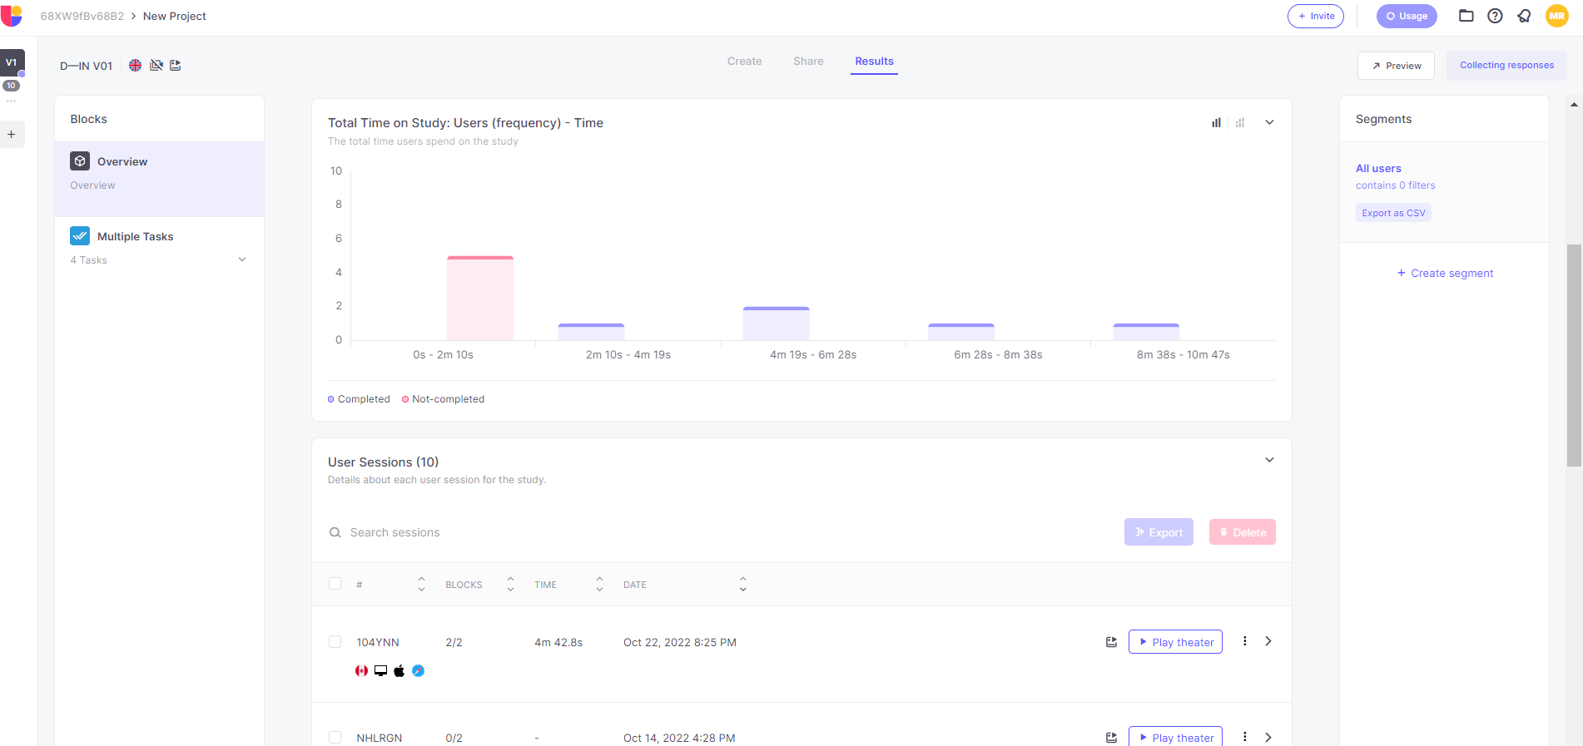Open the three-dot menu for session 104YNN
The image size is (1583, 746).
(1244, 641)
